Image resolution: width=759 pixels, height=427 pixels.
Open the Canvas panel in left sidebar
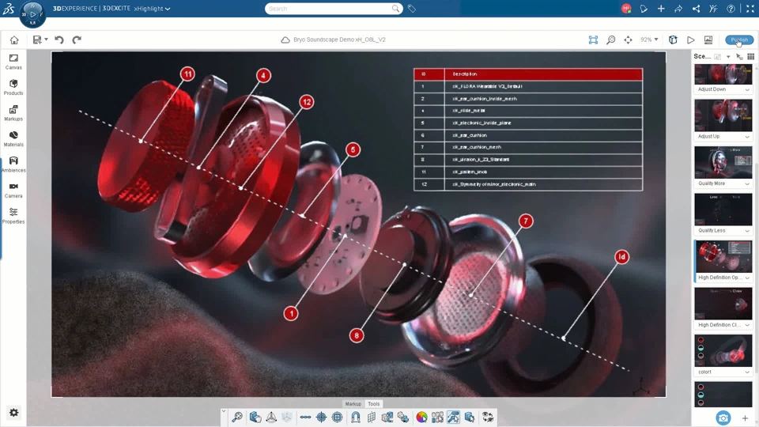[x=13, y=62]
